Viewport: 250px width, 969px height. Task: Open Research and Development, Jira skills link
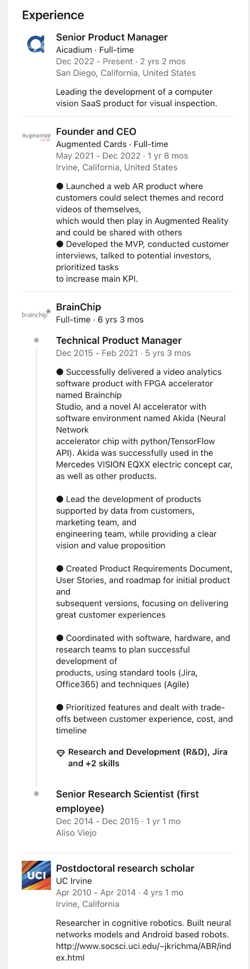point(142,758)
